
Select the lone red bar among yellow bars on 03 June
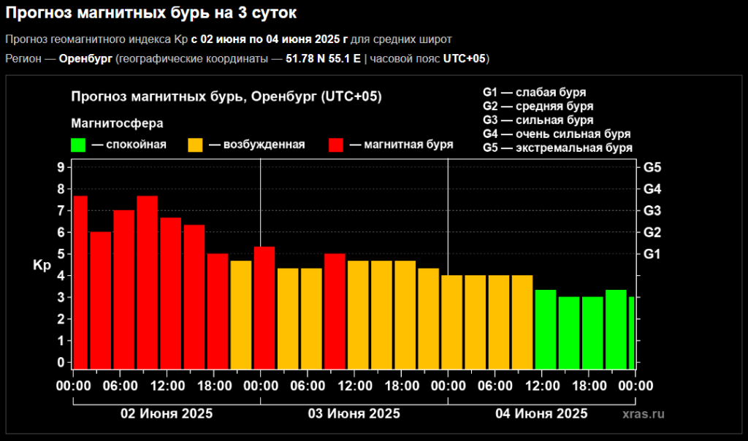(335, 310)
